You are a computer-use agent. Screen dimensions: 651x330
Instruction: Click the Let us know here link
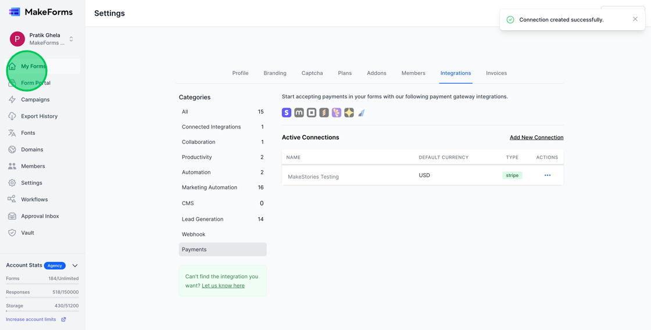[223, 285]
